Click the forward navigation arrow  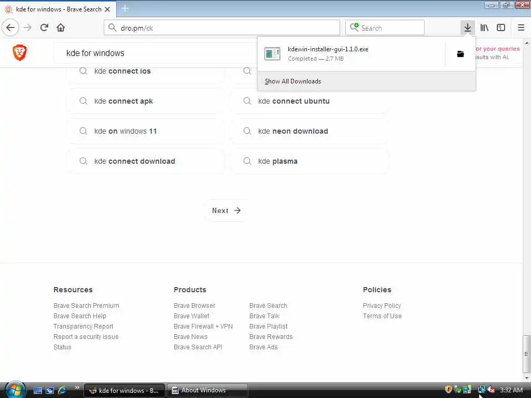point(28,27)
